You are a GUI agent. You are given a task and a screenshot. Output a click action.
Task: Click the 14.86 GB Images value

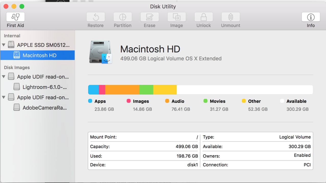point(142,109)
